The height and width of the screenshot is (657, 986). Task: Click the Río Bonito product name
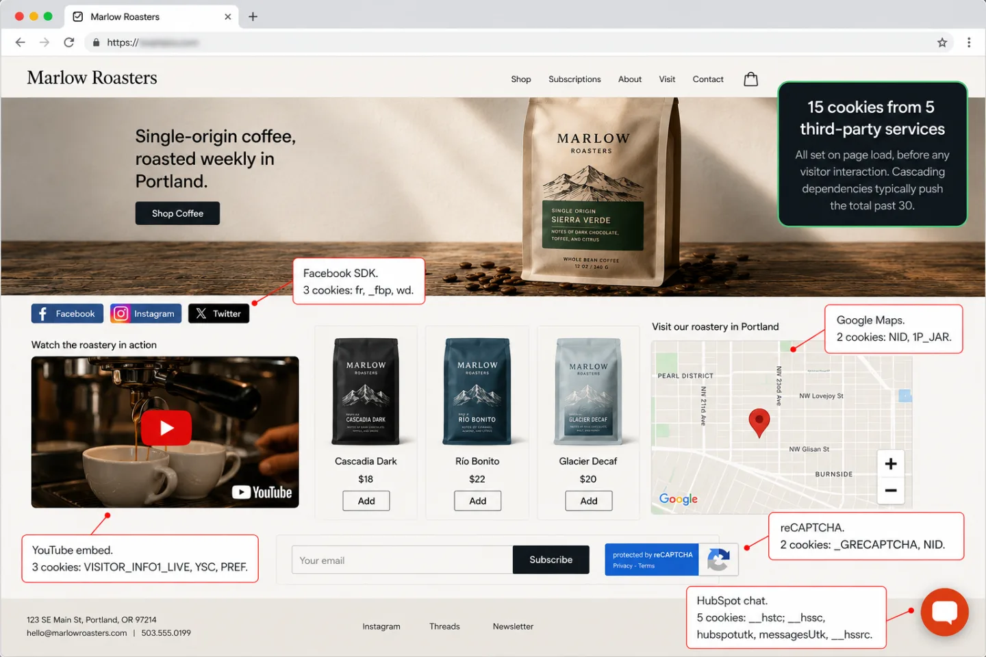point(477,461)
